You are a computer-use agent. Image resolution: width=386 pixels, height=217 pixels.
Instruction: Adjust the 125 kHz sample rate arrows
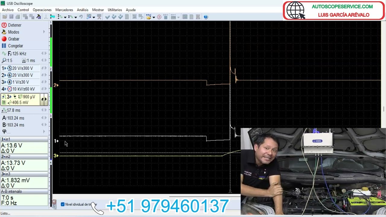coord(44,53)
